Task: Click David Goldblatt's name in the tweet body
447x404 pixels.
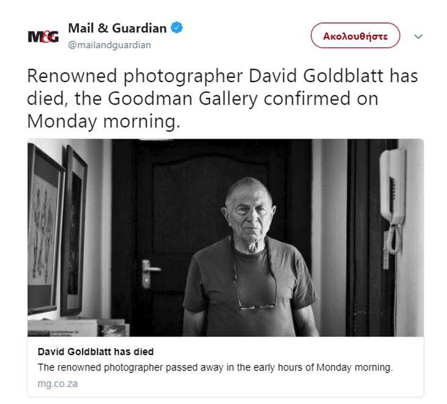Action: 316,76
